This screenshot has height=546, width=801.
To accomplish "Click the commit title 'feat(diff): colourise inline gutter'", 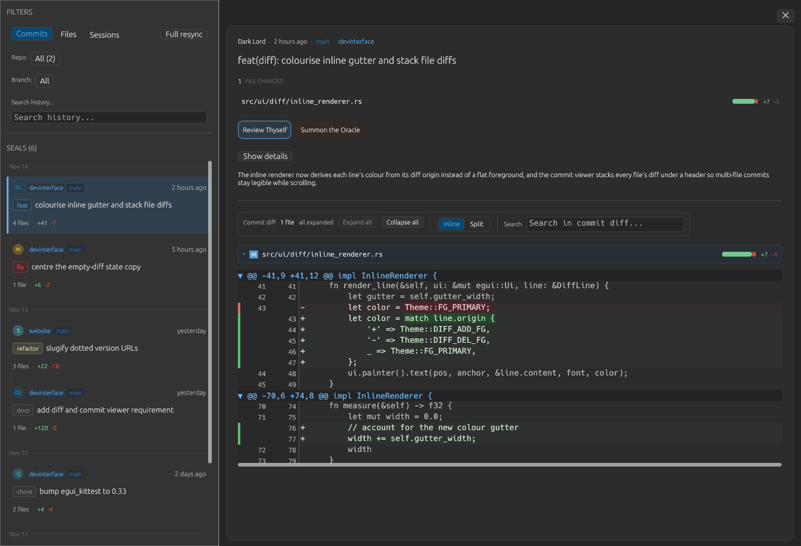I will [x=346, y=61].
